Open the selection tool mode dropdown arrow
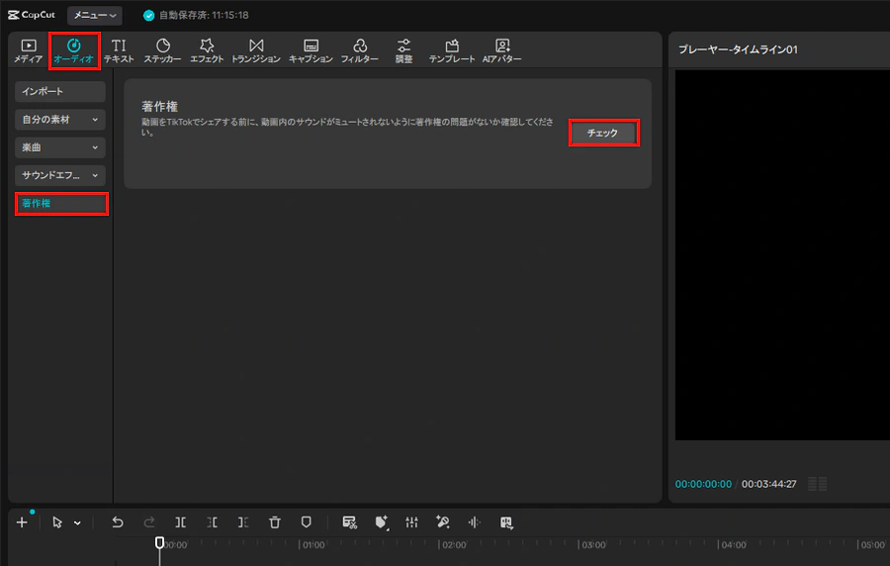890x566 pixels. tap(77, 522)
